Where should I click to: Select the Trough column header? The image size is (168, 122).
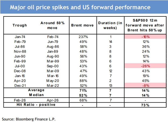click(x=20, y=25)
